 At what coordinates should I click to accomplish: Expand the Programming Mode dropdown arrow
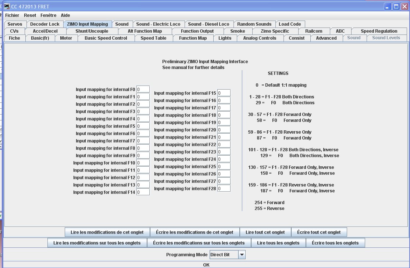(242, 255)
